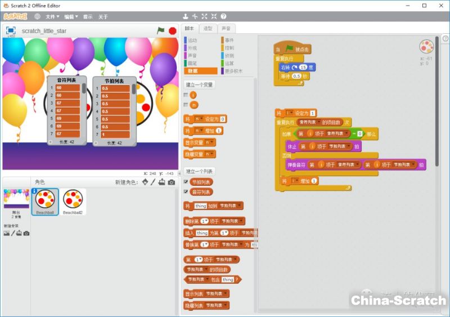Screen dimensions: 450x317
Task: Select the Beachball2 sprite thumbnail
Action: pos(73,202)
